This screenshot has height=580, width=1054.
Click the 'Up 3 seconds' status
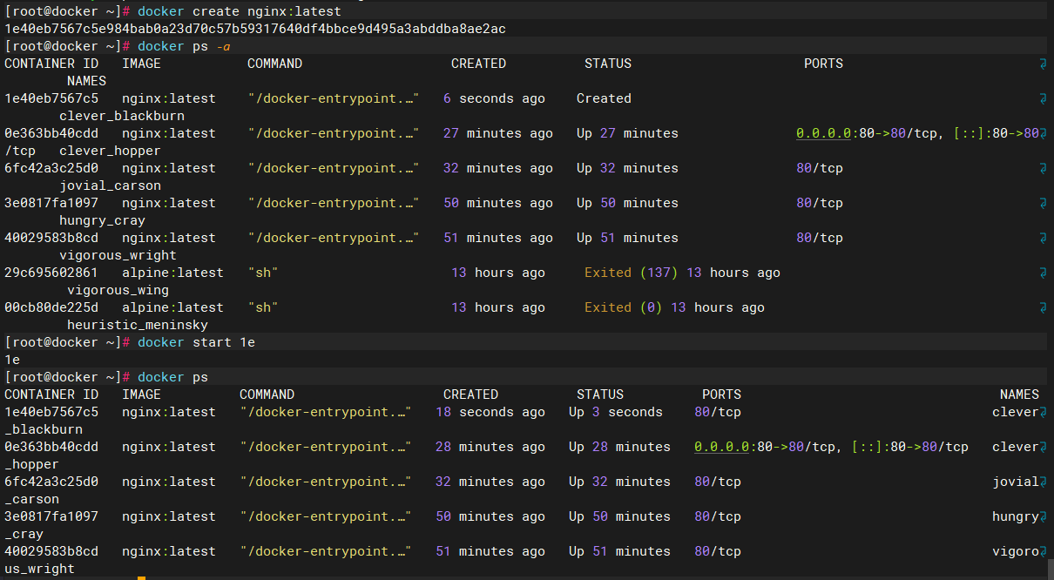[x=616, y=412]
